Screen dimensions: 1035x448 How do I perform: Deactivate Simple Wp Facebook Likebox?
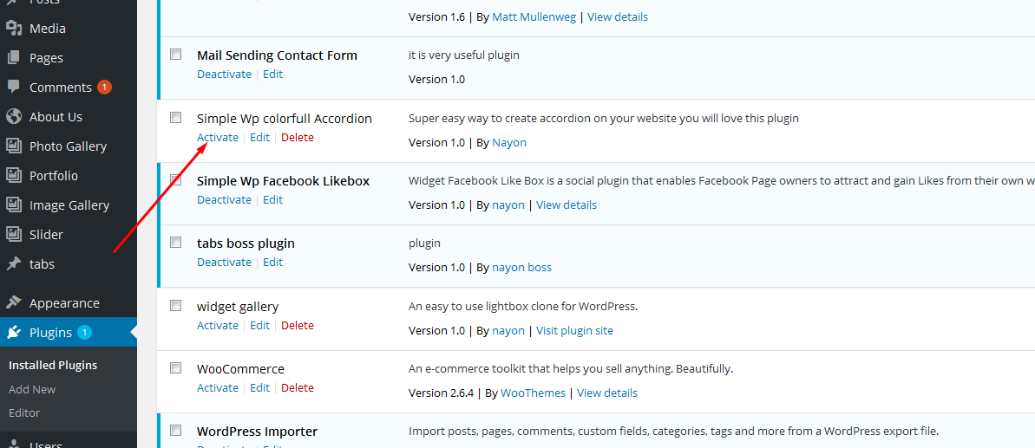(225, 199)
